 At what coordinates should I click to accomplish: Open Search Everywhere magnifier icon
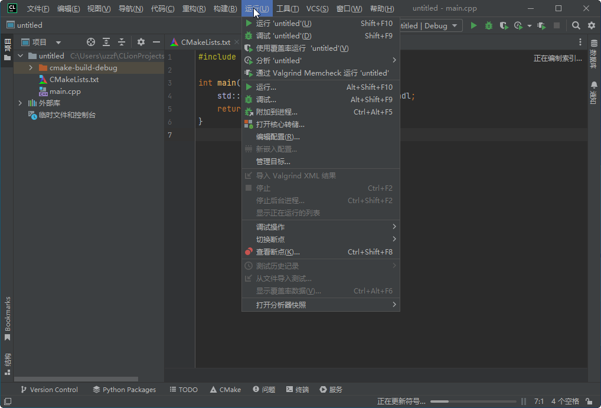(x=576, y=26)
